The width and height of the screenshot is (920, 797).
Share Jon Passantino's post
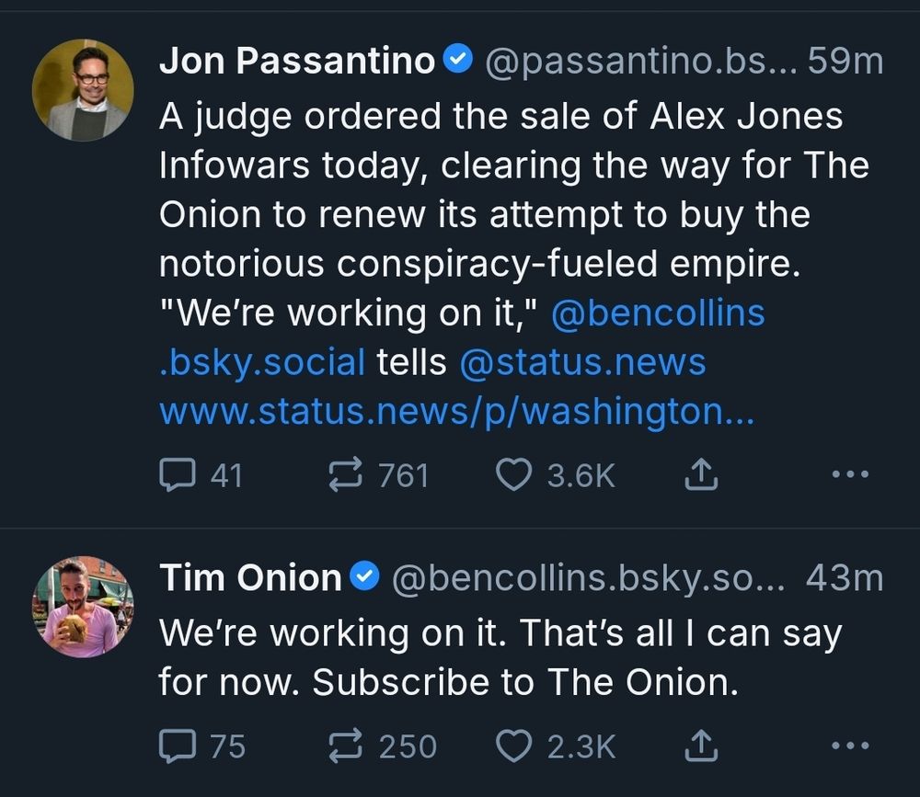click(701, 475)
